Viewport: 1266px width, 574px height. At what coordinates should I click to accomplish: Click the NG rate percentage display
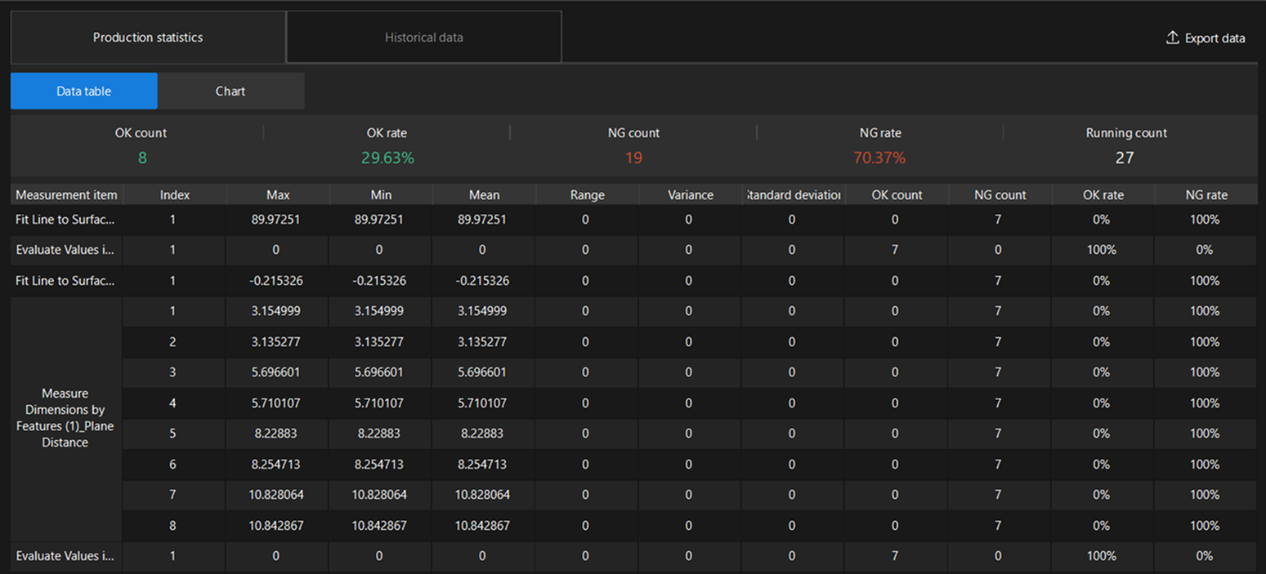pos(879,158)
